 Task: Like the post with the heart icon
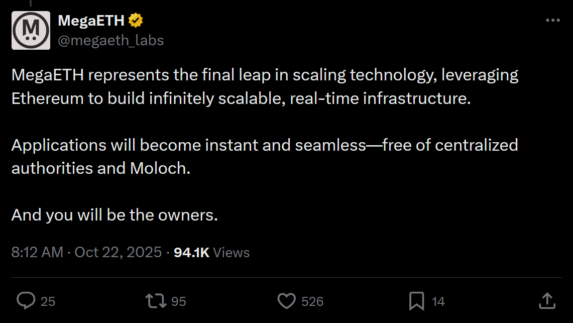(x=286, y=301)
